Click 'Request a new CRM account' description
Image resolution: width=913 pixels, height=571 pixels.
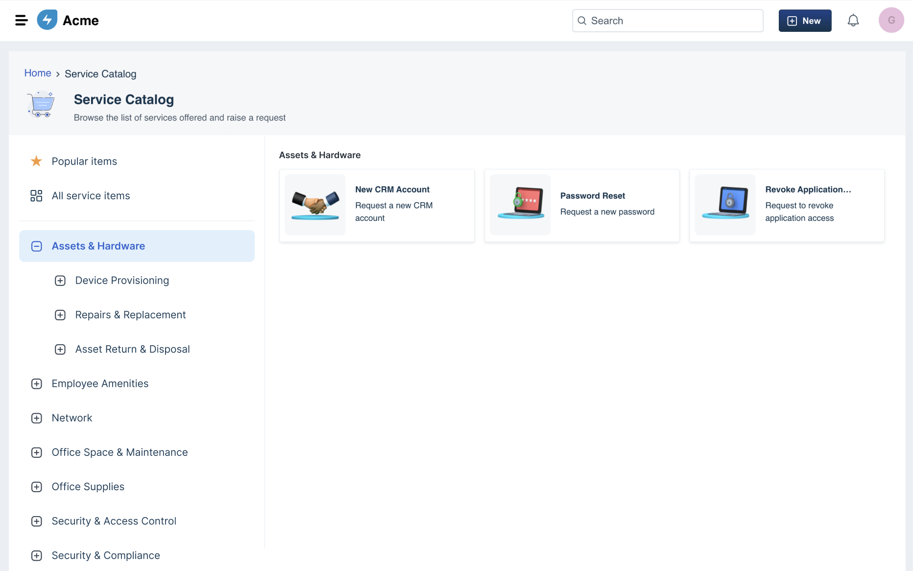tap(394, 212)
